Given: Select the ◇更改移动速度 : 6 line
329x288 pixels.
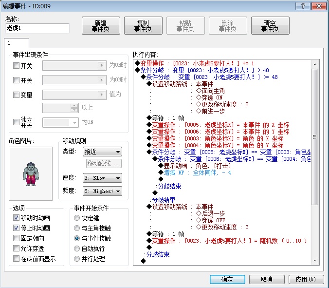Looking at the screenshot, I should tap(222, 104).
